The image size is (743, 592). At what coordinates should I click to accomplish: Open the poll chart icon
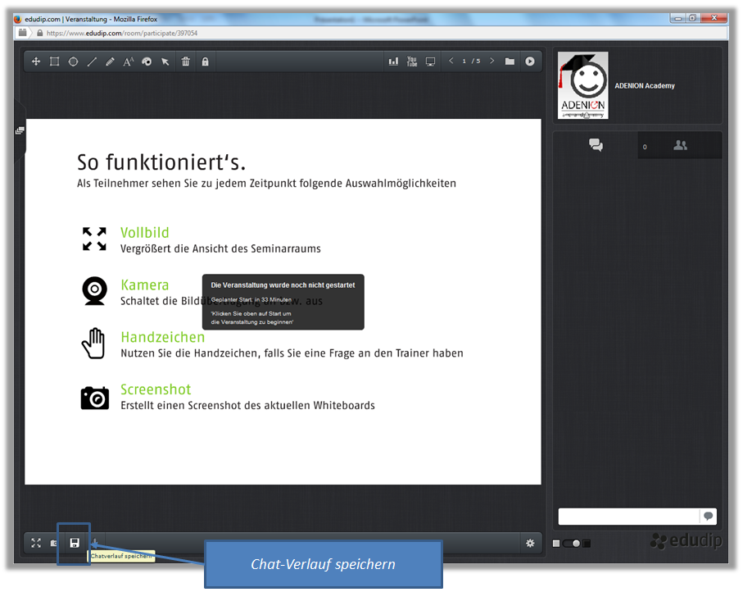pyautogui.click(x=393, y=61)
